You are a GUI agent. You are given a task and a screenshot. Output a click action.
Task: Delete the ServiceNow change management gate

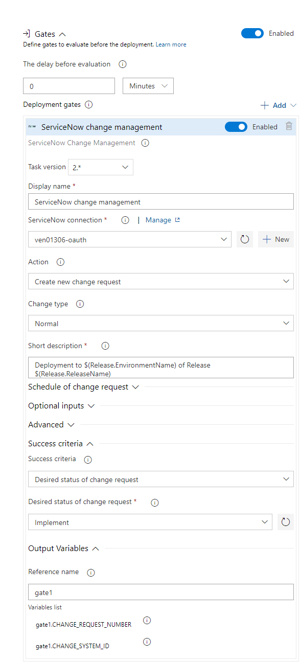289,126
